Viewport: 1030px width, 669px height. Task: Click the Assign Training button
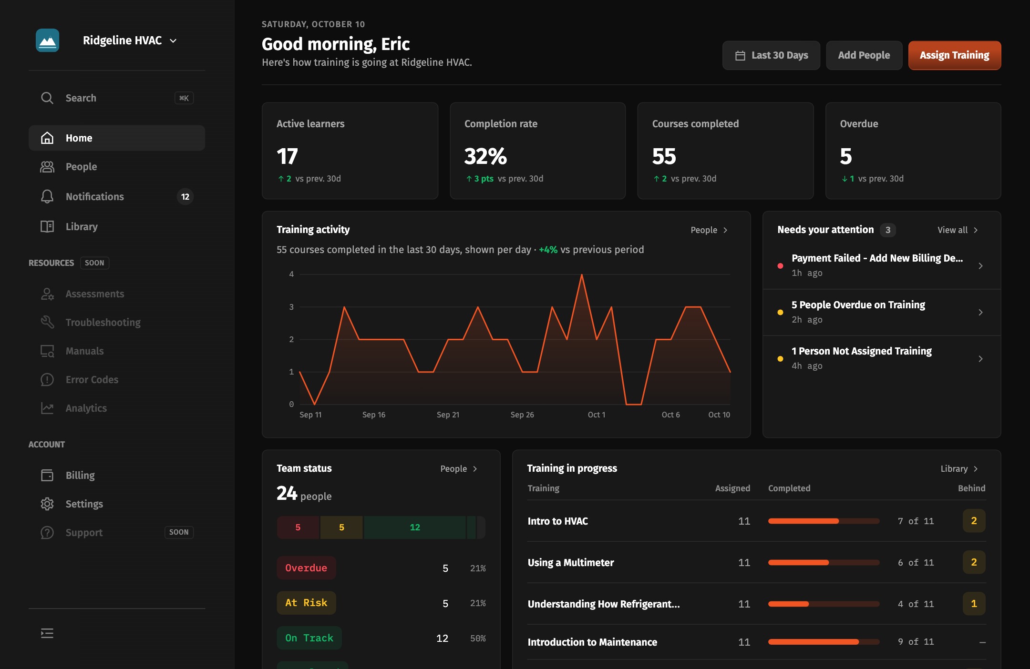[x=955, y=56]
